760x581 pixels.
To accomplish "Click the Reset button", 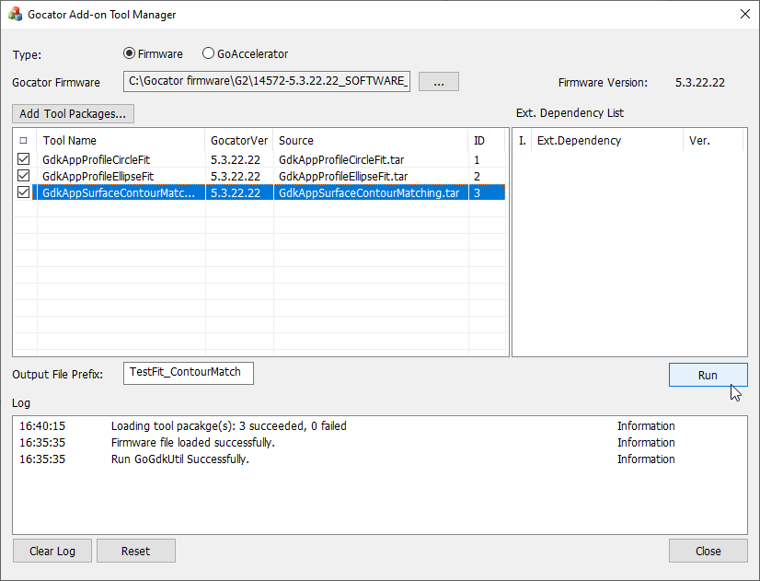I will (136, 551).
